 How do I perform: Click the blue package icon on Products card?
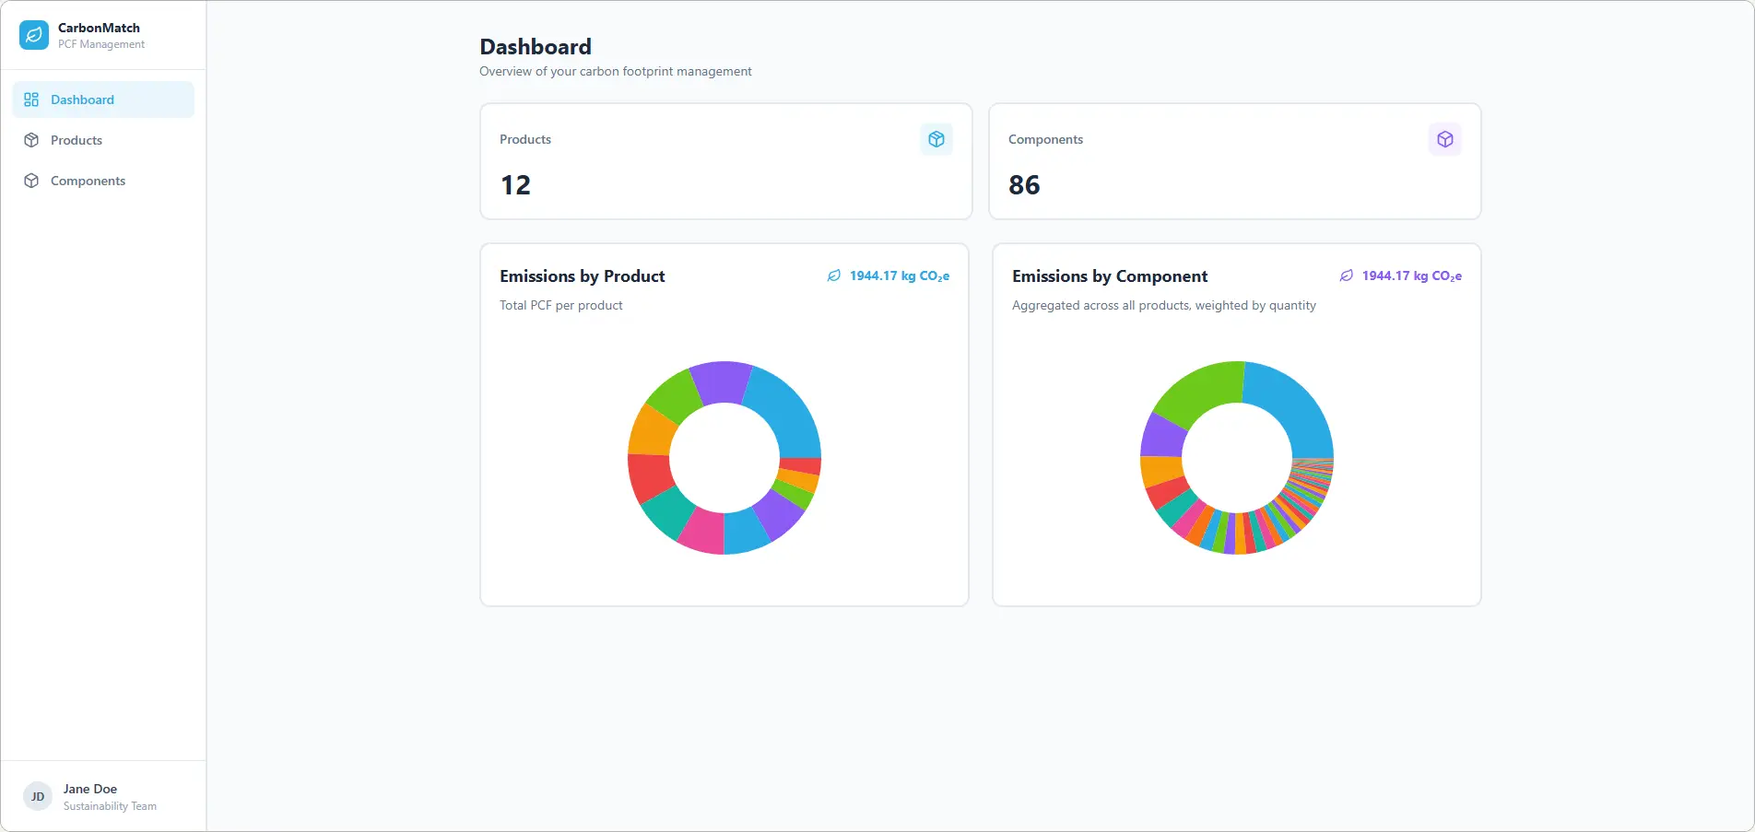[x=936, y=139]
